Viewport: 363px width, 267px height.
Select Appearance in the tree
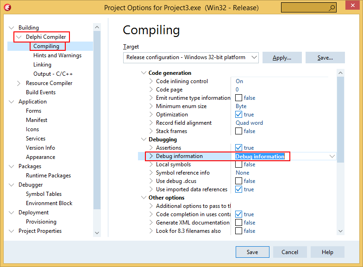point(41,157)
